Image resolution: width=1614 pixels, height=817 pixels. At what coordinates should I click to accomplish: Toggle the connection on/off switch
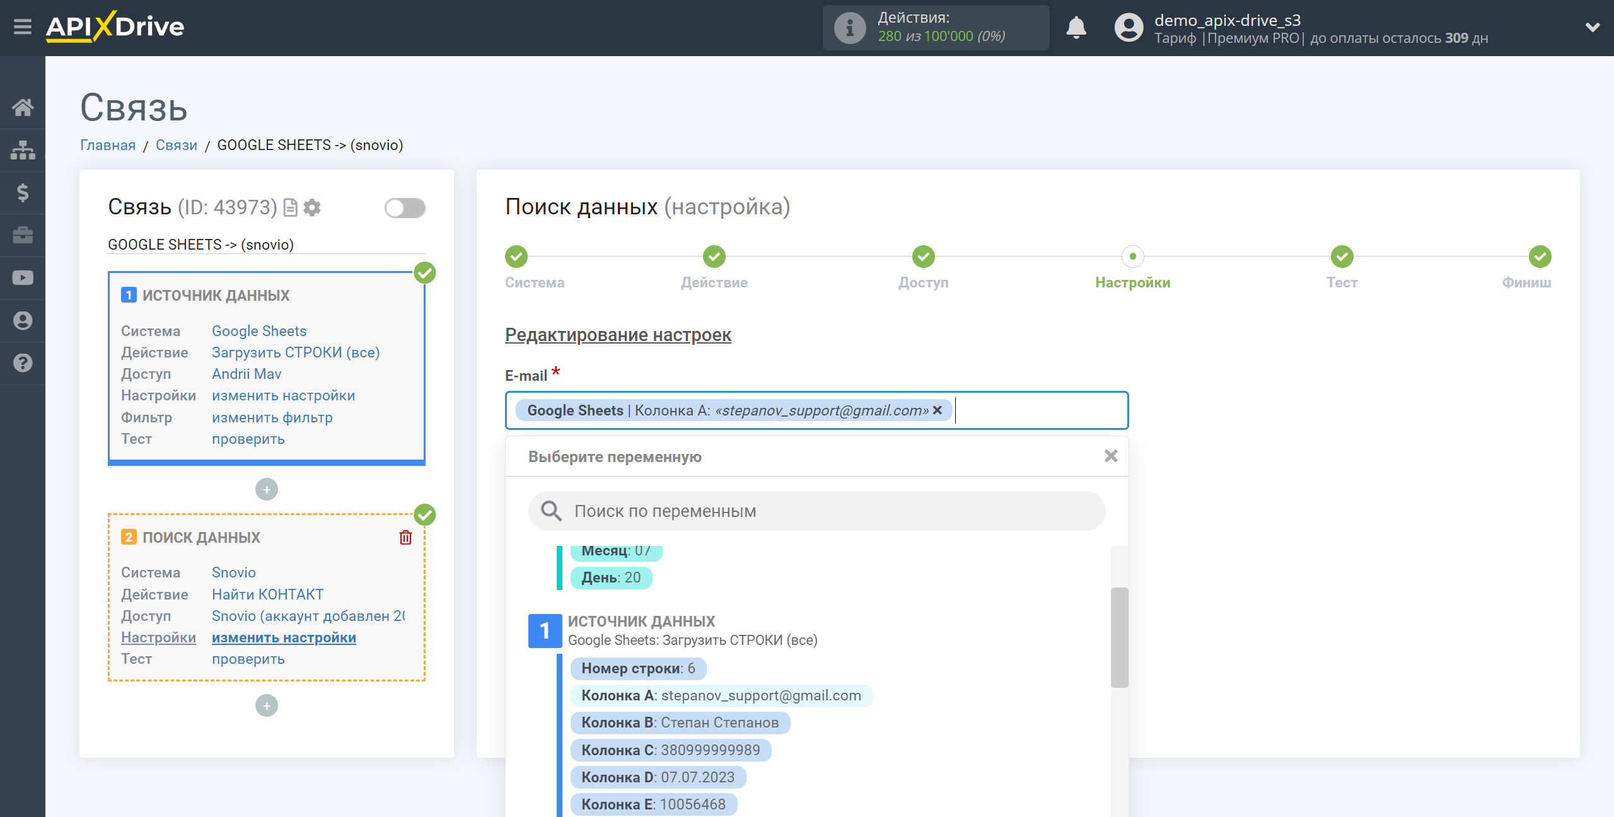[405, 207]
